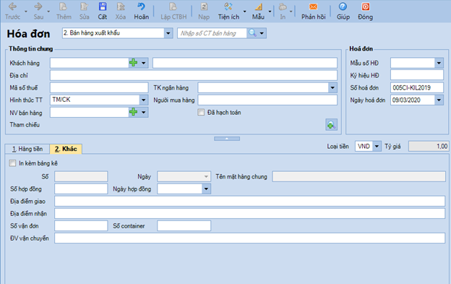451x284 pixels.
Task: Open dropdown arrow beside search magnifier
Action: [x=262, y=33]
